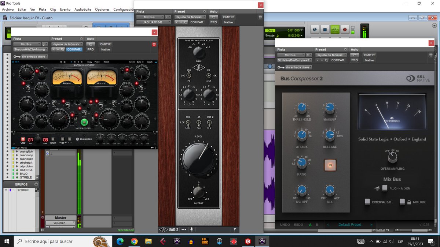
Task: Enable the EXTERNAL S/C checkbox
Action: [367, 202]
